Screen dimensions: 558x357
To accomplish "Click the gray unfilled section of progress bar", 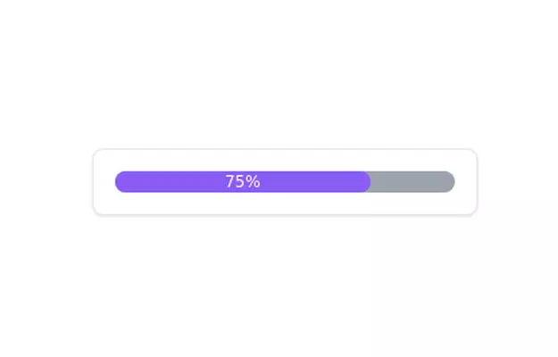I will (x=411, y=181).
